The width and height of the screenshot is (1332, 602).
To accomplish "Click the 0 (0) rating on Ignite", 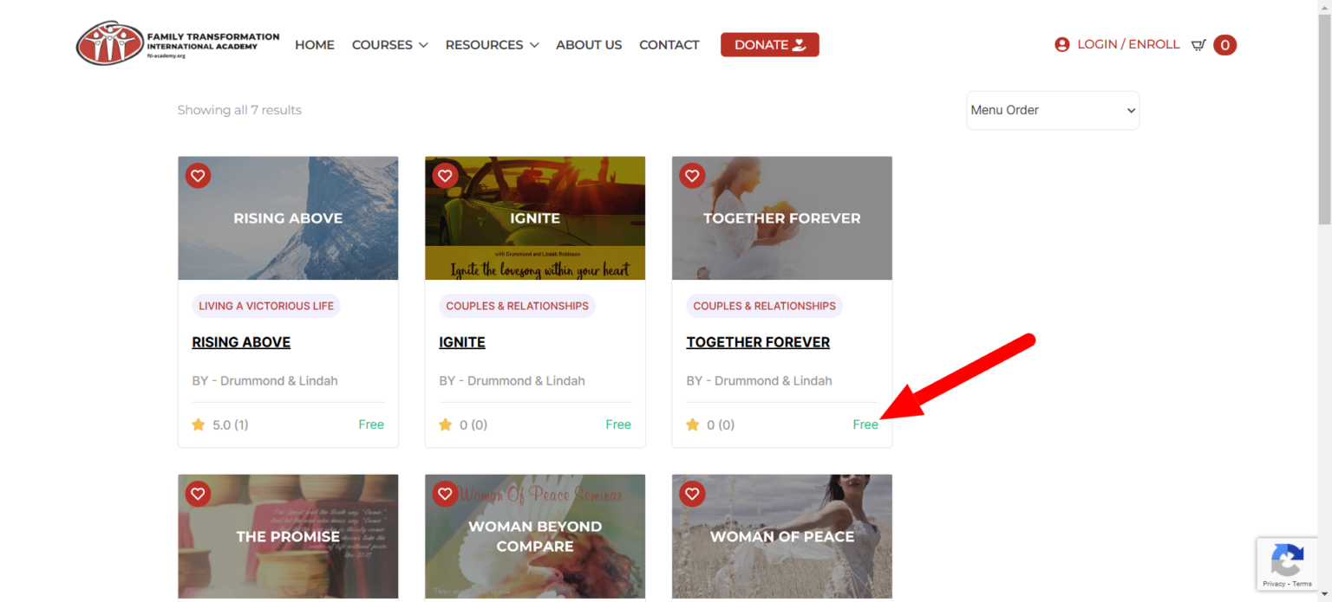I will (473, 424).
